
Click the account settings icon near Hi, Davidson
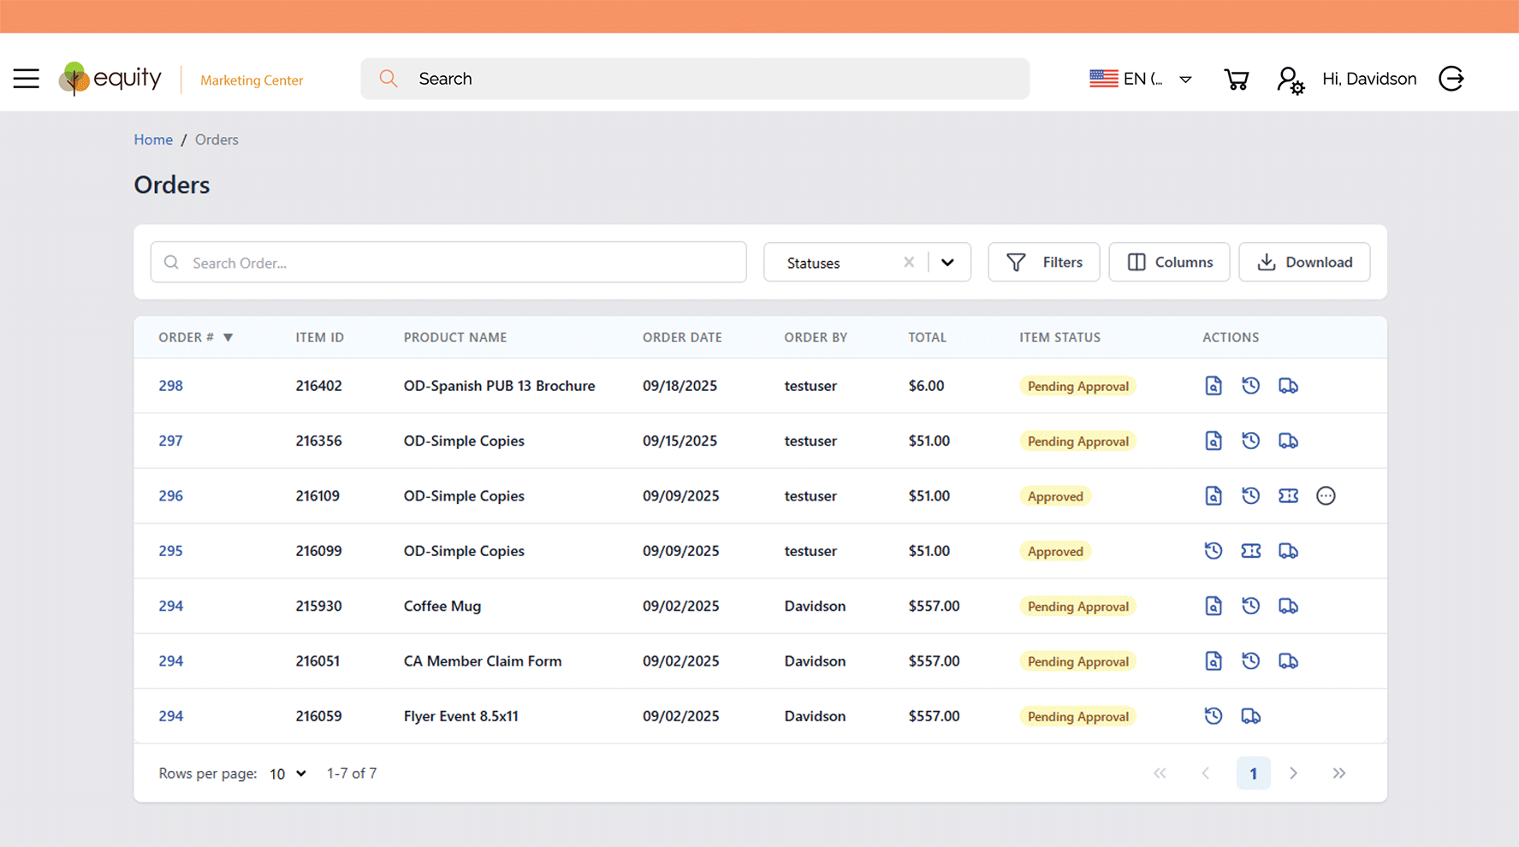coord(1290,79)
